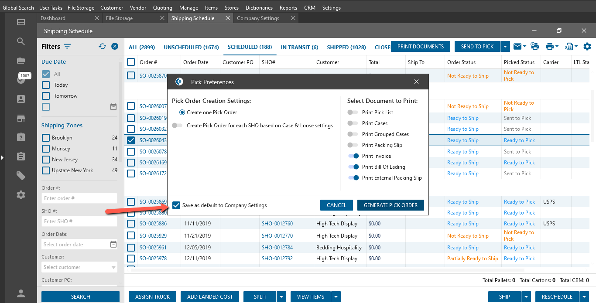Expand the Reschedule dropdown arrow

[x=584, y=297]
